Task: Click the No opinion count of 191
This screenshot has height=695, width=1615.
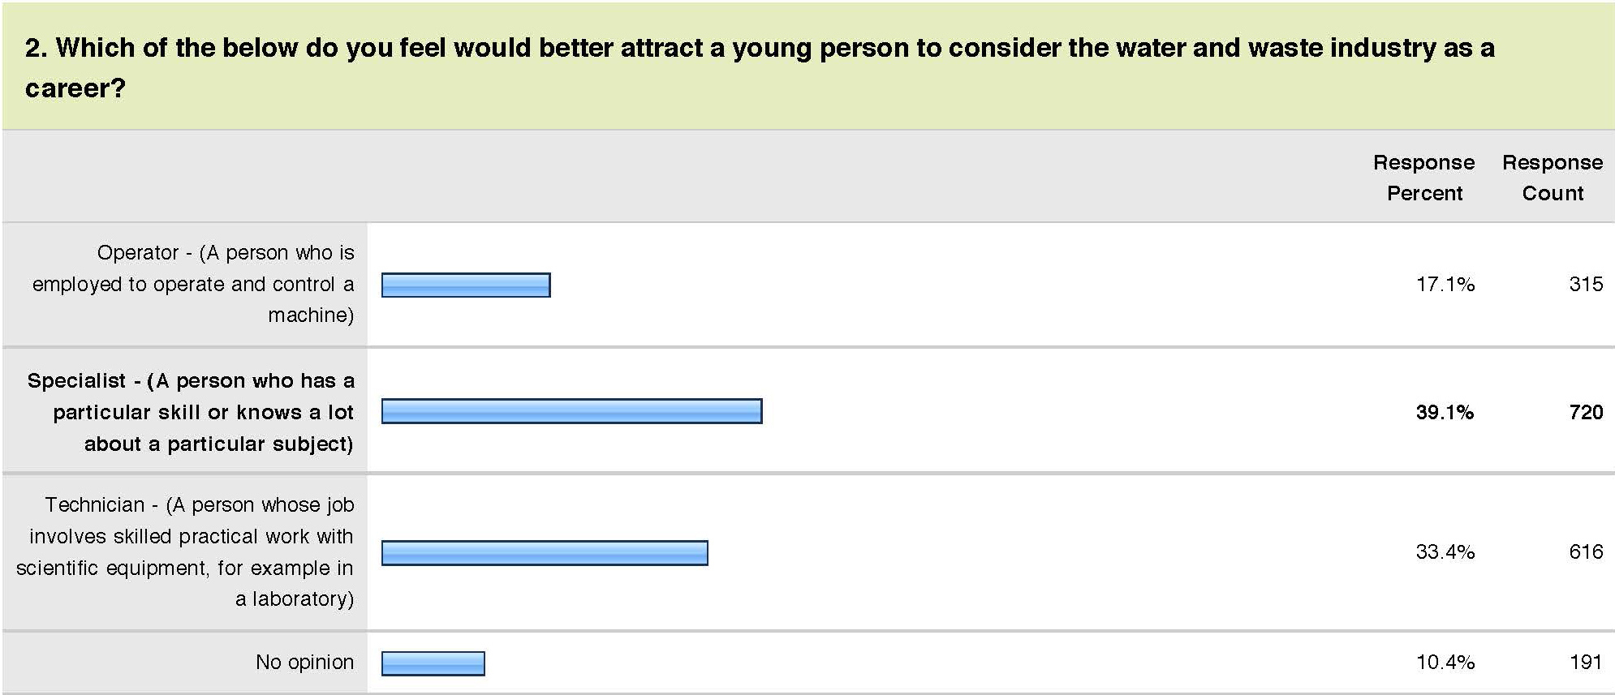Action: pyautogui.click(x=1585, y=663)
